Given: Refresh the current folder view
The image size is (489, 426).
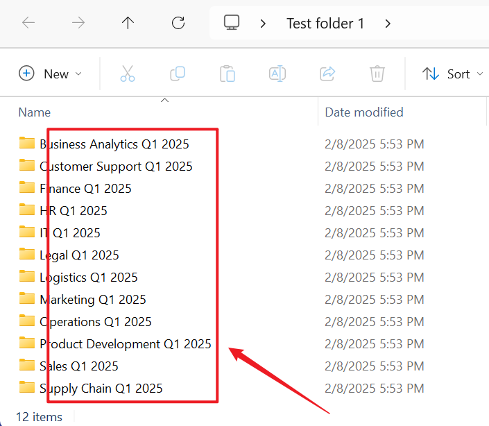Looking at the screenshot, I should click(178, 23).
